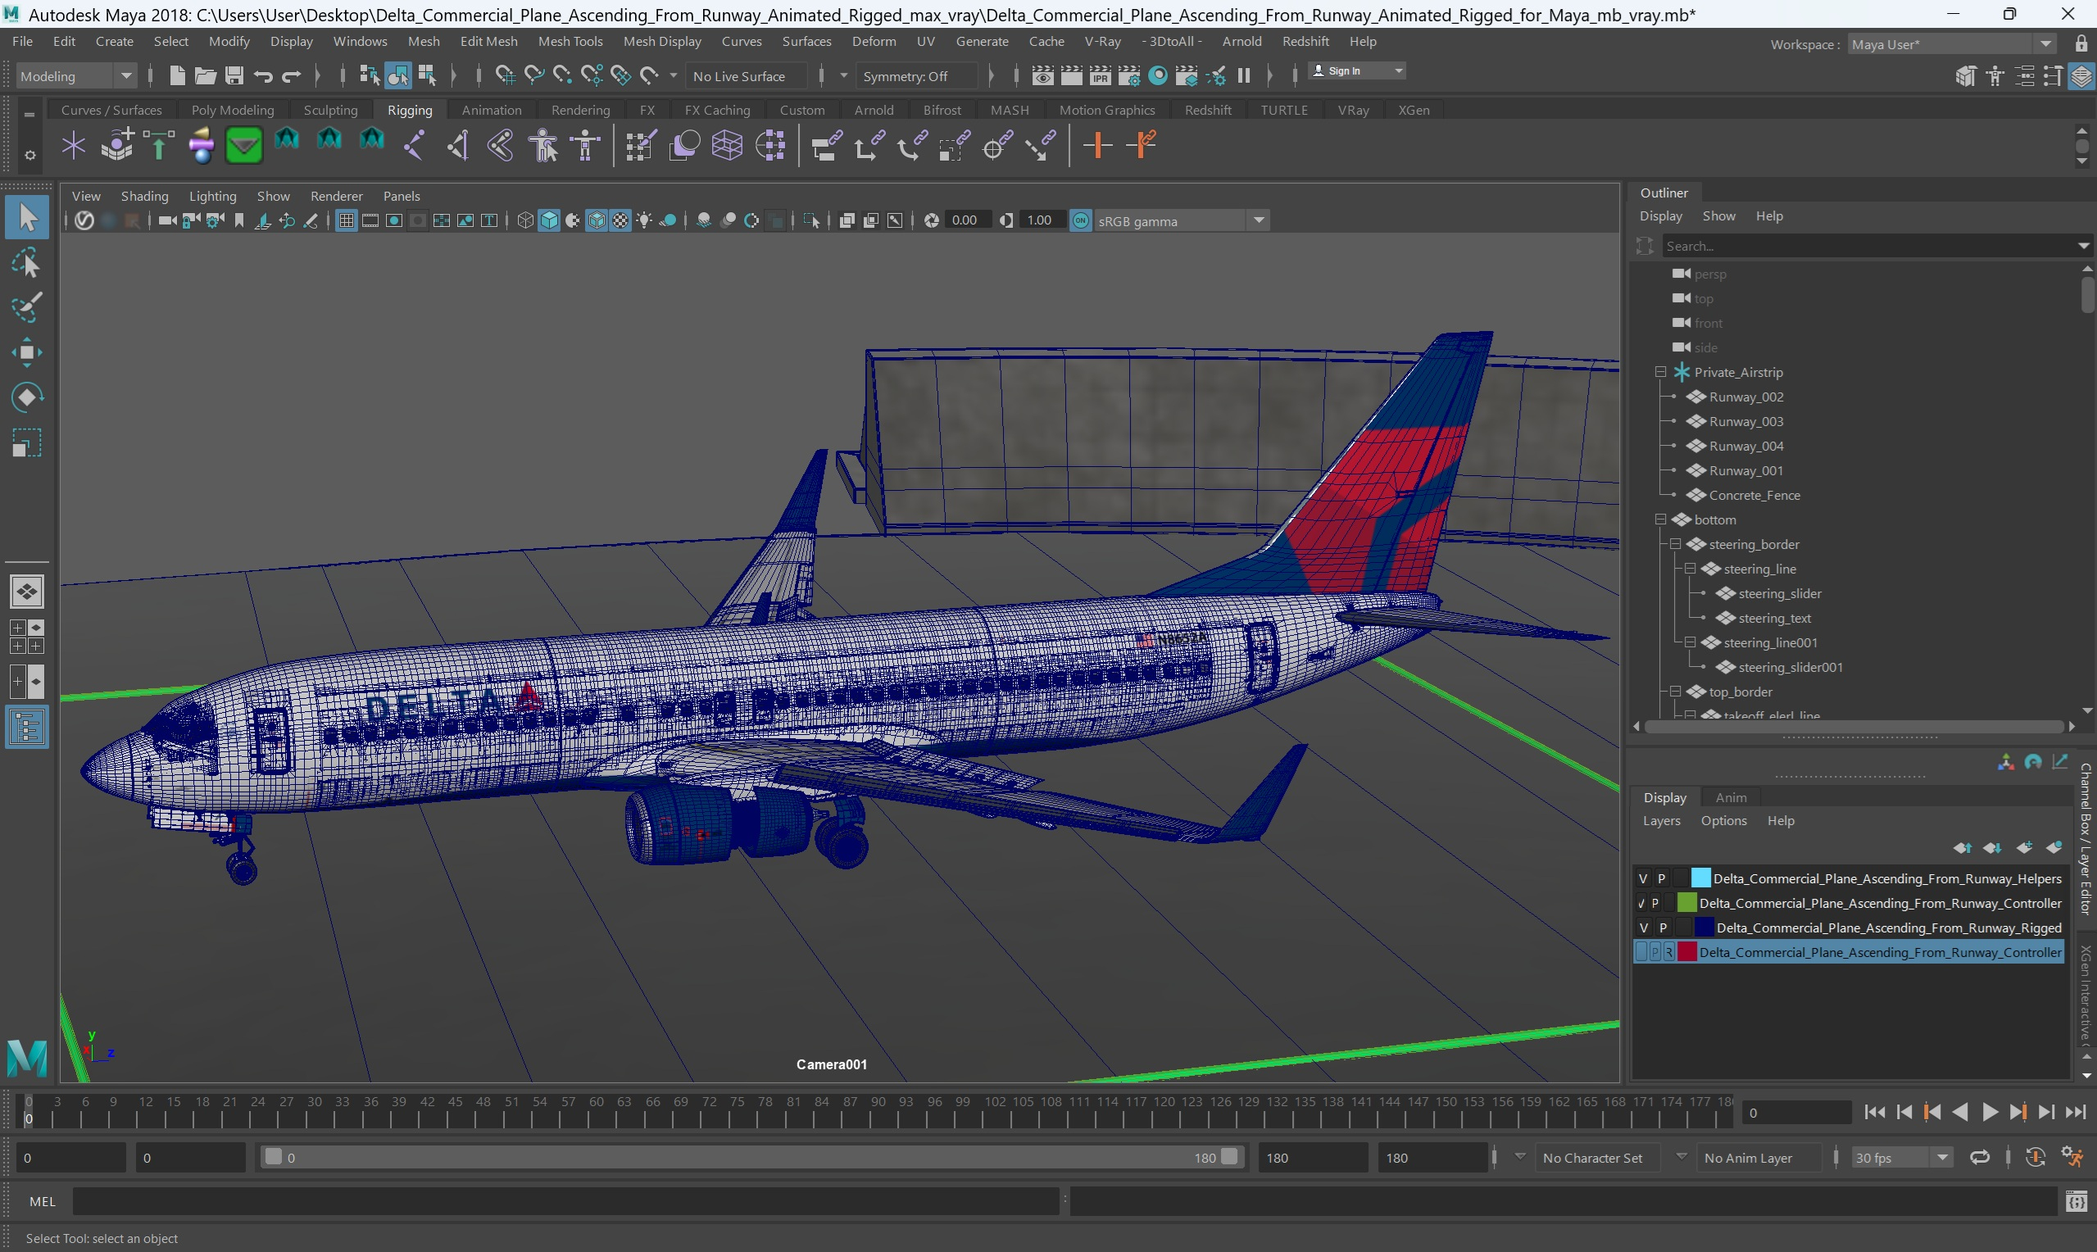Collapse the steering_line node
This screenshot has height=1252, width=2097.
1690,569
